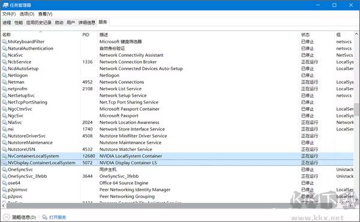This screenshot has height=222, width=360.
Task: Switch to the 应用历史记录 tab
Action: pyautogui.click(x=38, y=22)
